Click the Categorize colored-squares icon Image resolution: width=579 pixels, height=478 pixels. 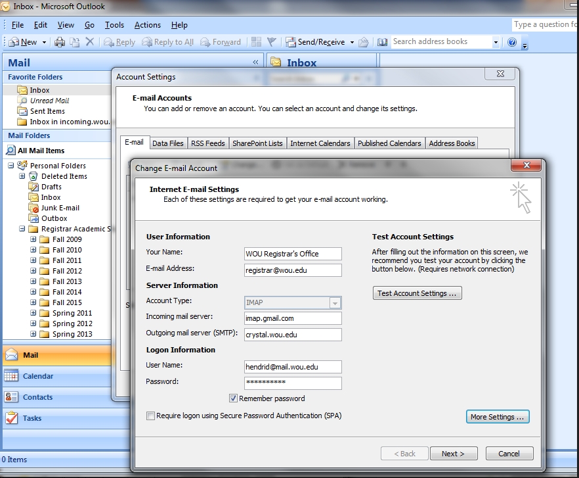pos(256,42)
